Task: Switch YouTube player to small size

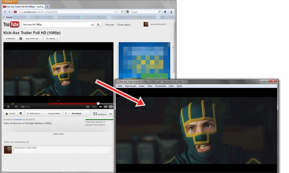Action: [101, 106]
